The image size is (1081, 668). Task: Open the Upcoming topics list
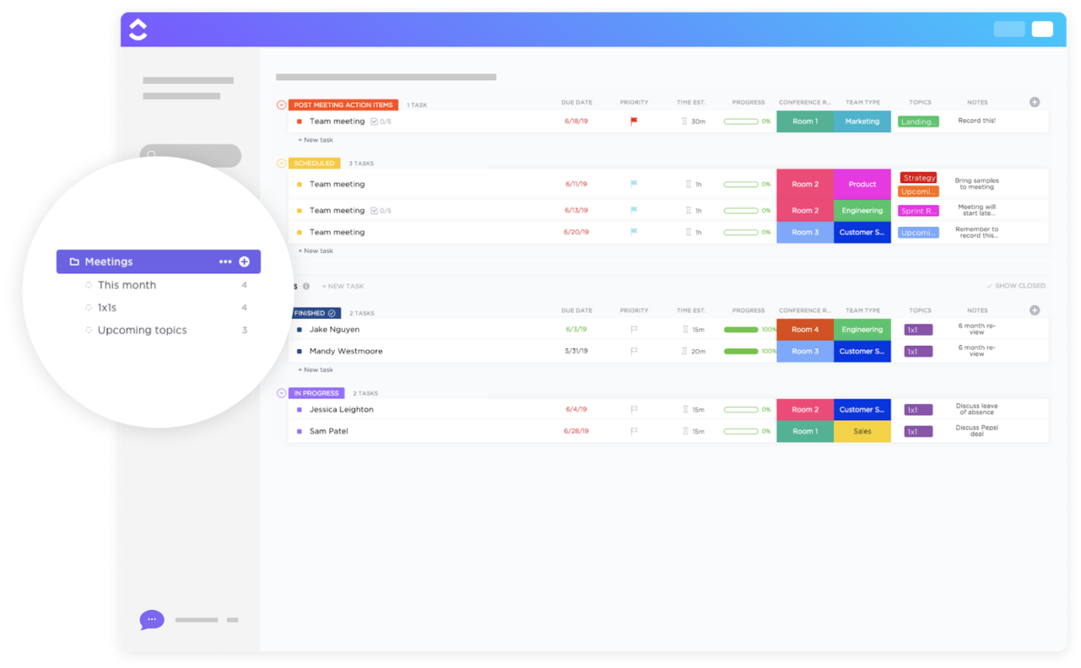point(141,330)
